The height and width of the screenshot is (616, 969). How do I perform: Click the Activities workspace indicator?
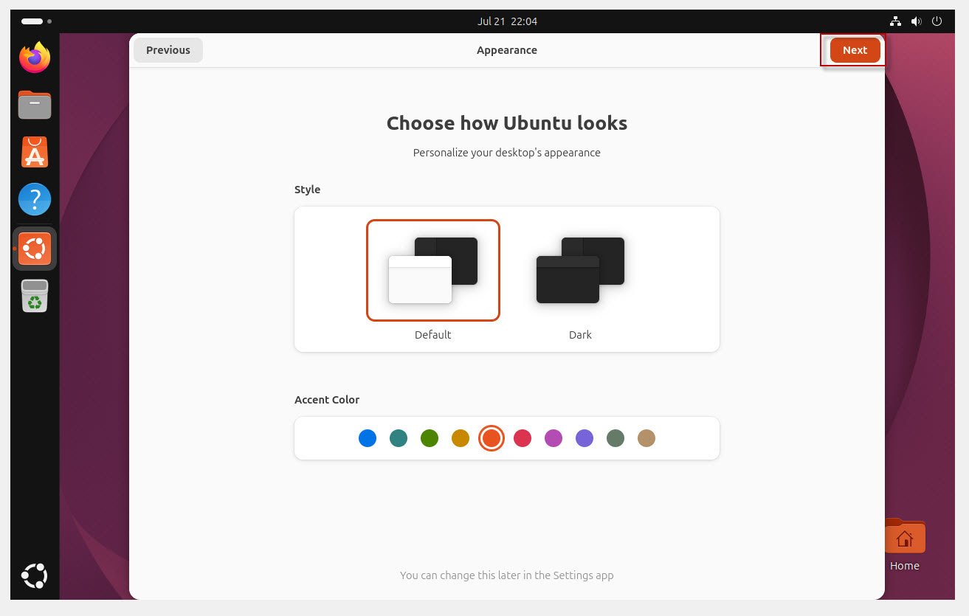36,21
